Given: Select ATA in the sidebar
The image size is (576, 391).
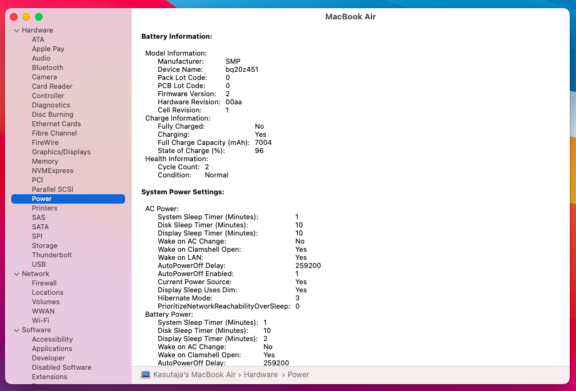Looking at the screenshot, I should click(x=38, y=39).
